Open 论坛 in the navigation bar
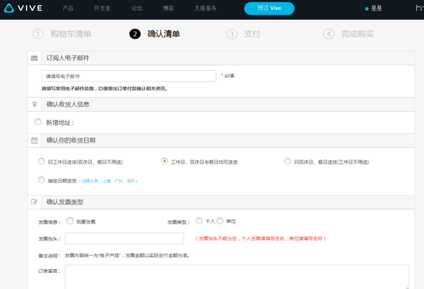424x289 pixels. point(136,8)
